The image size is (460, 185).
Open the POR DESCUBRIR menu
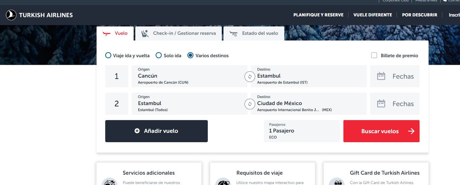click(x=419, y=15)
